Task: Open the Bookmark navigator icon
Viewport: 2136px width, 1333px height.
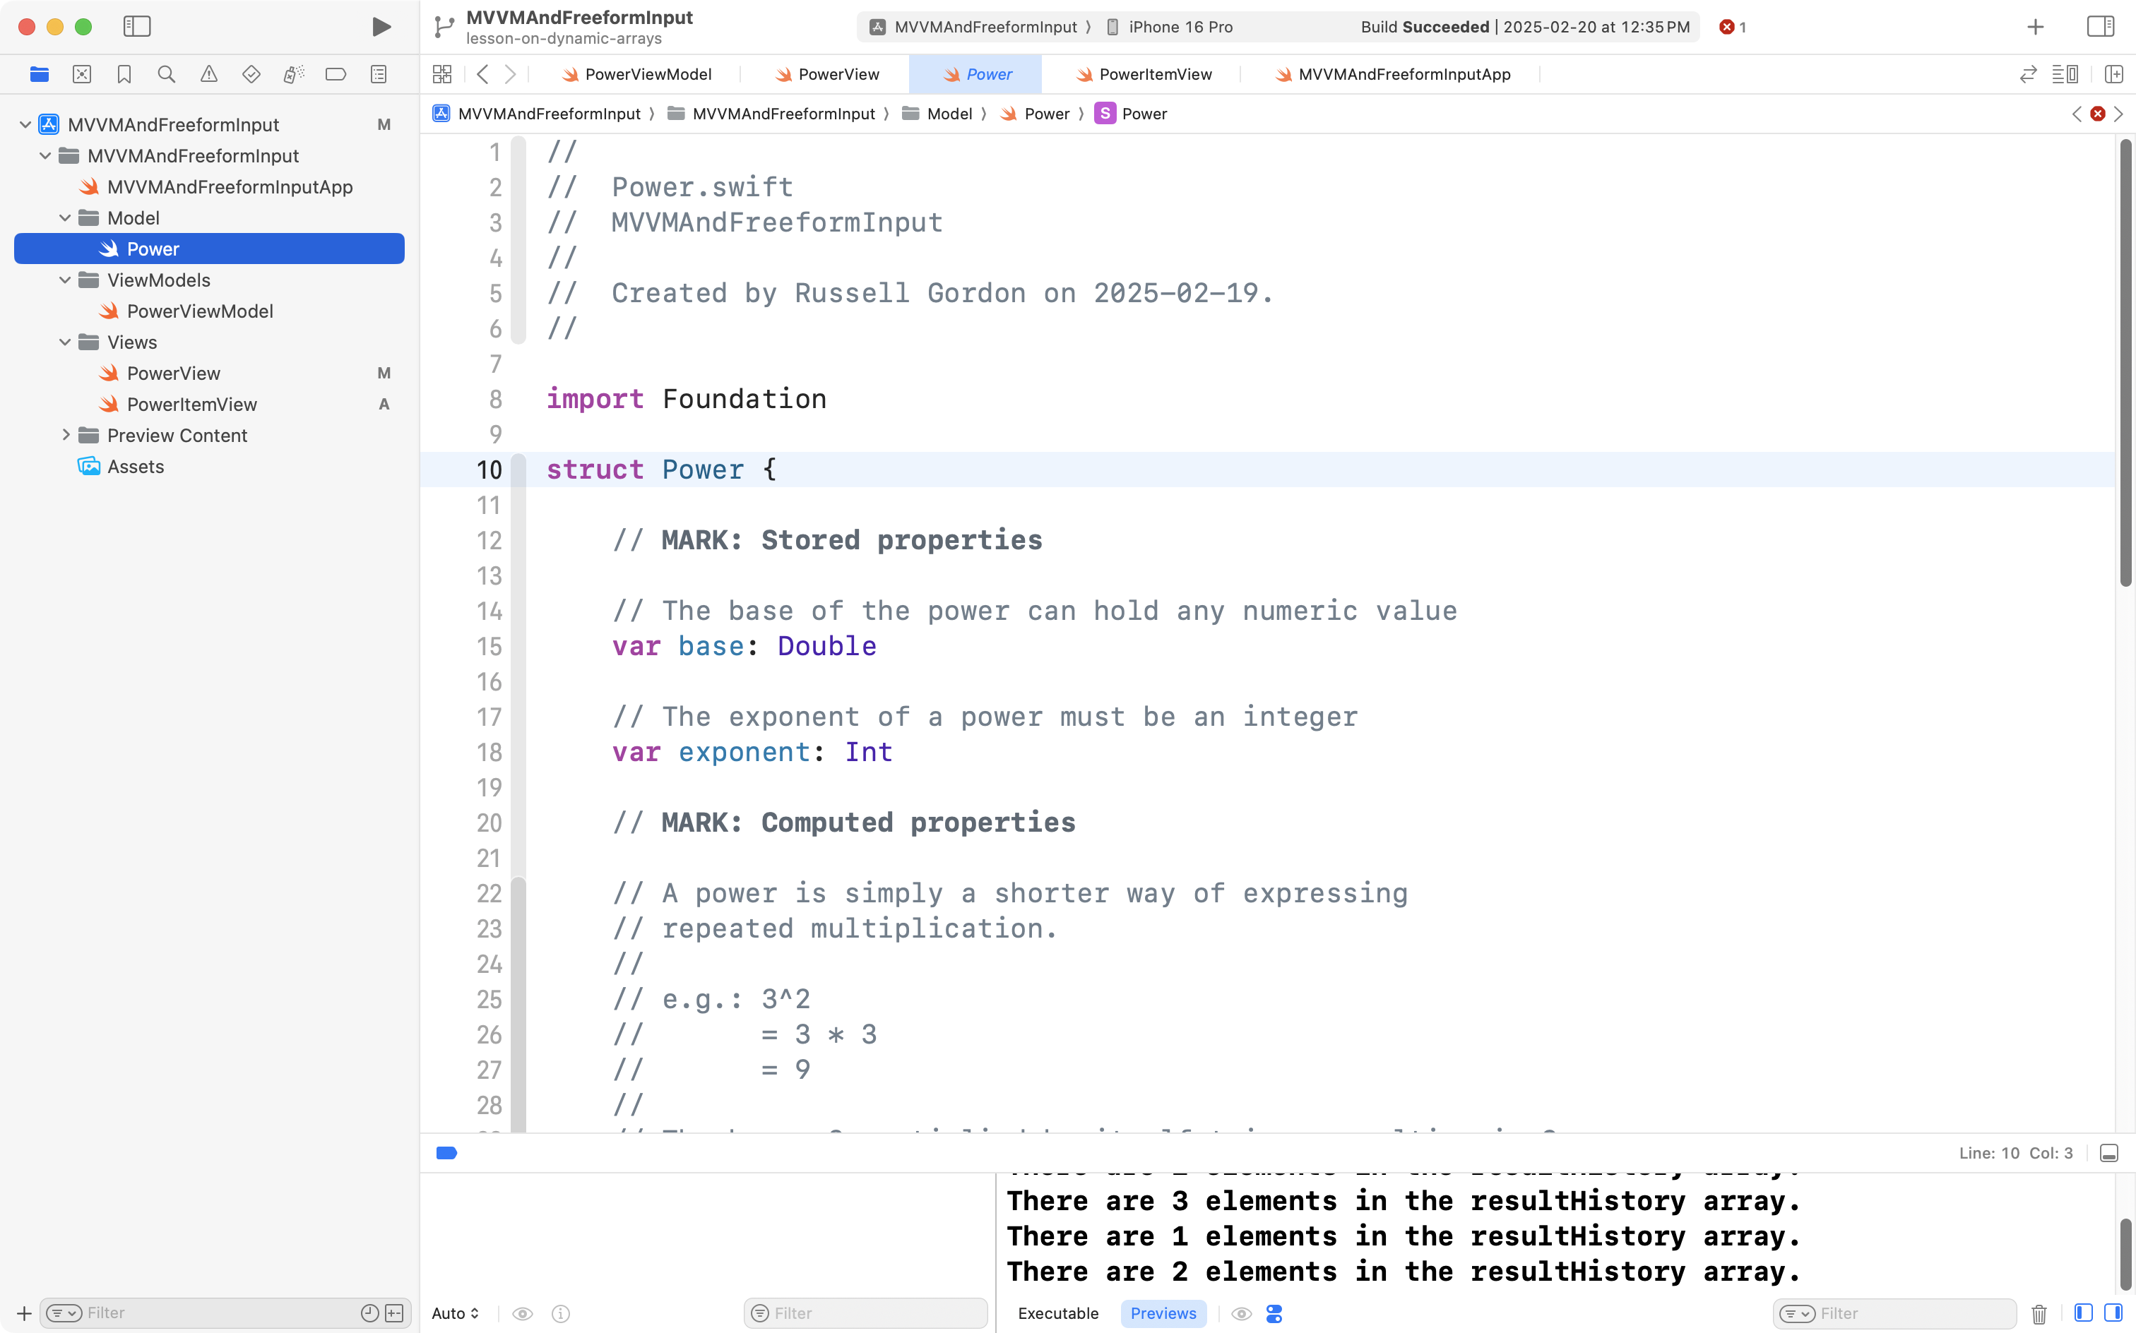Action: [124, 74]
